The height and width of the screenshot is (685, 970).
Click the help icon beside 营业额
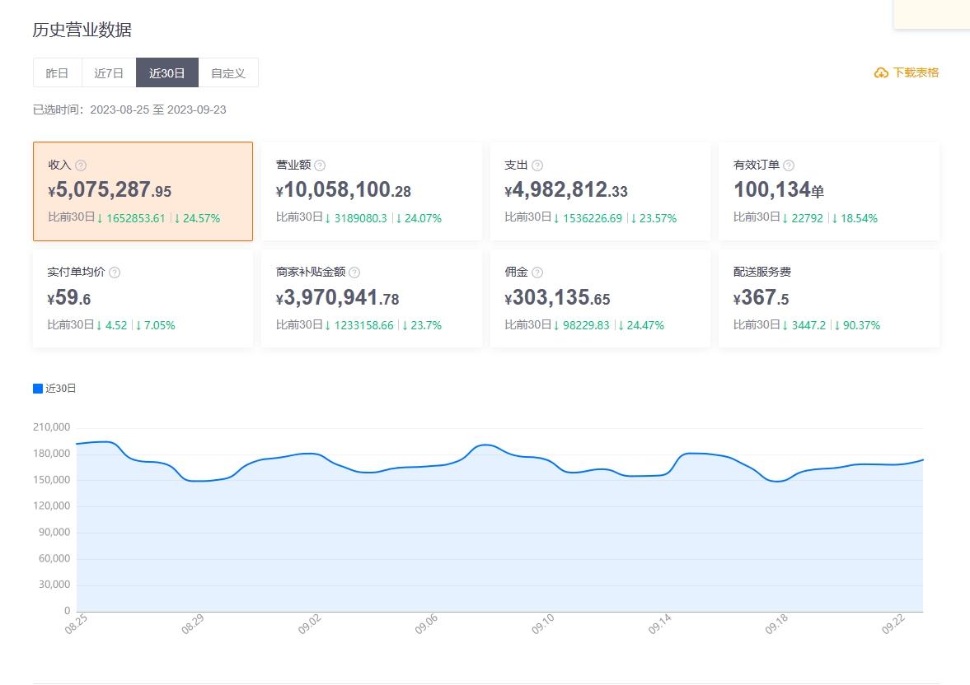point(320,165)
